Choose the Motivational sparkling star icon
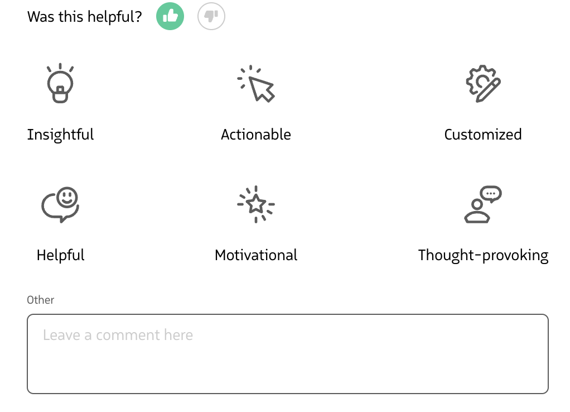 click(x=256, y=205)
